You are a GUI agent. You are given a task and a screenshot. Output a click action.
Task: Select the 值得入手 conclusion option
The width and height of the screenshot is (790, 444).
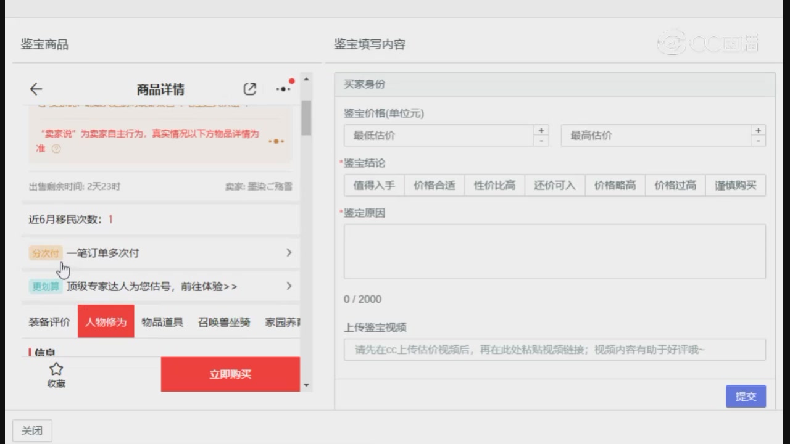pyautogui.click(x=374, y=185)
